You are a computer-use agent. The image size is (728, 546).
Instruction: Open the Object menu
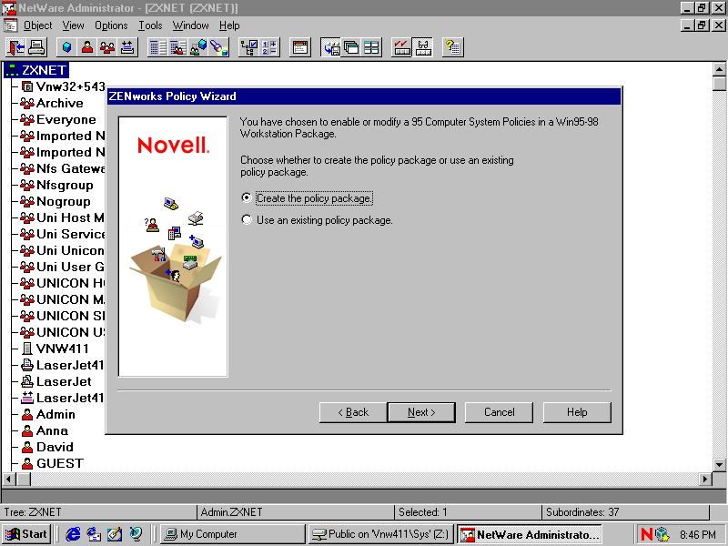37,25
